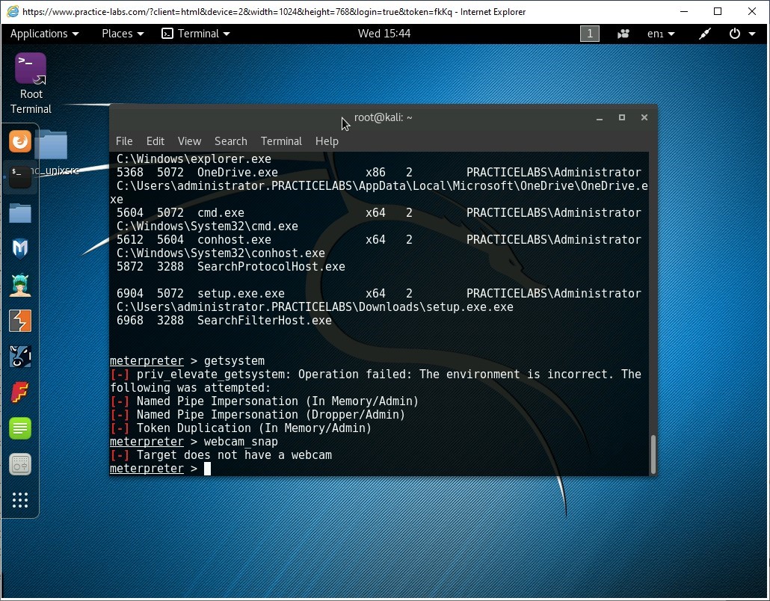Launch Burp Suite from the dock
The height and width of the screenshot is (601, 770).
(20, 321)
